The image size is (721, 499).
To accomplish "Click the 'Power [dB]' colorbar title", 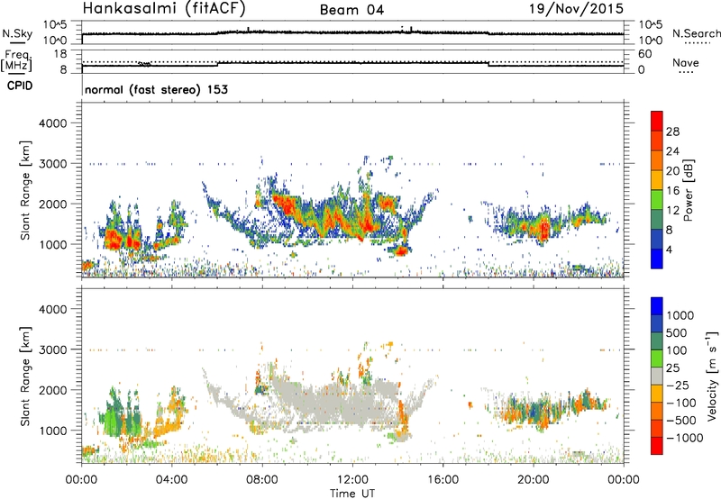I will 688,190.
